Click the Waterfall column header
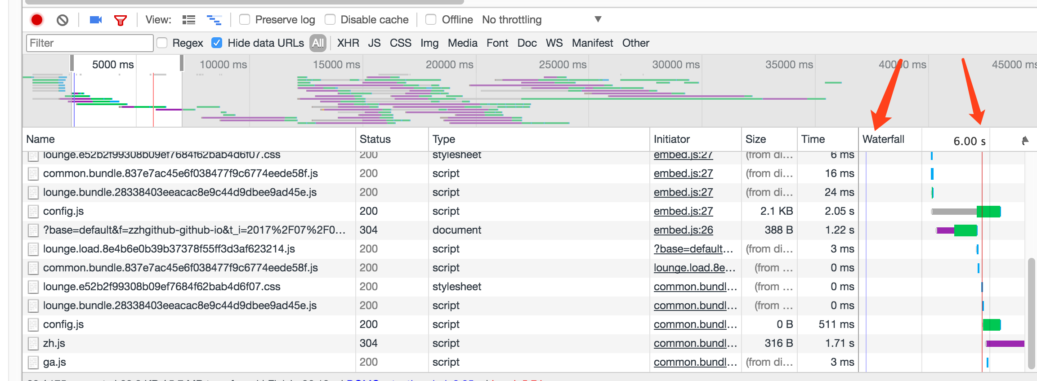 (883, 139)
